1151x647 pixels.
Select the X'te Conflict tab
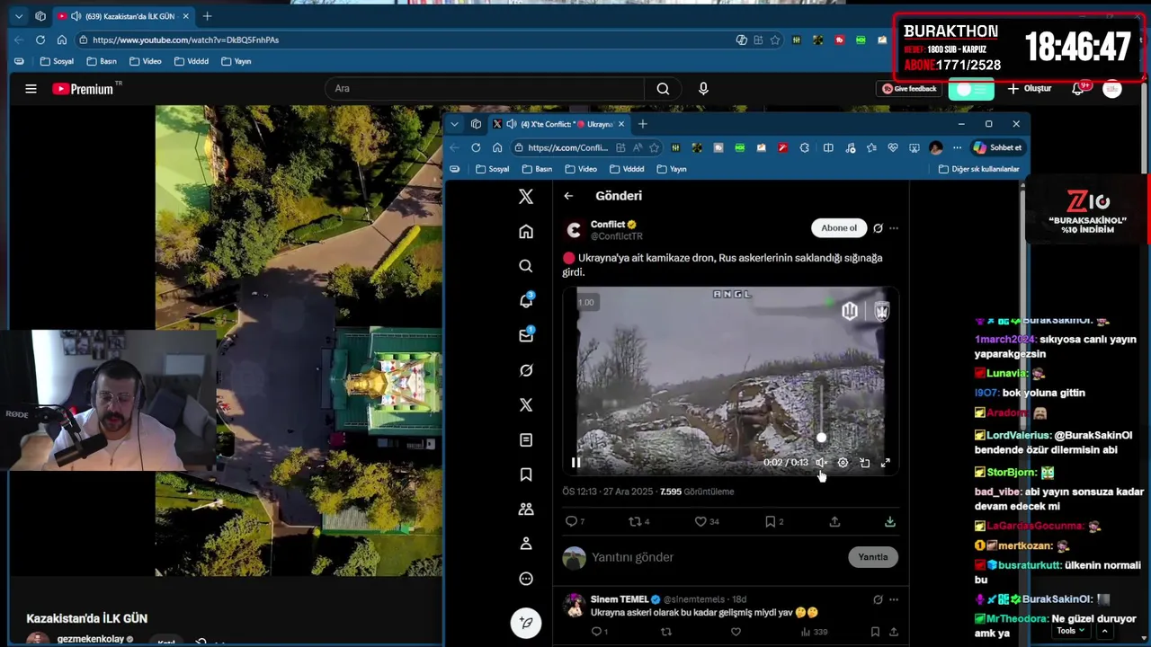tap(558, 124)
